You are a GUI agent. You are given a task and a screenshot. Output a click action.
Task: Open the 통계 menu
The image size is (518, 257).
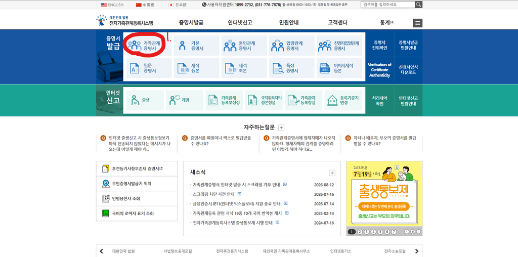[386, 23]
